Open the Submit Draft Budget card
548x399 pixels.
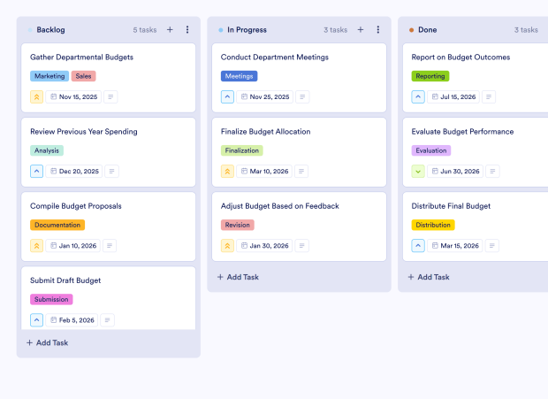click(x=65, y=280)
